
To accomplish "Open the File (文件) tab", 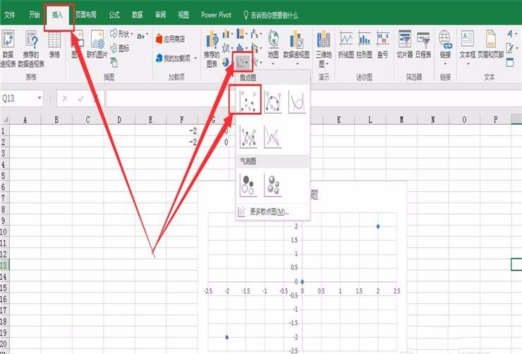I will click(10, 15).
